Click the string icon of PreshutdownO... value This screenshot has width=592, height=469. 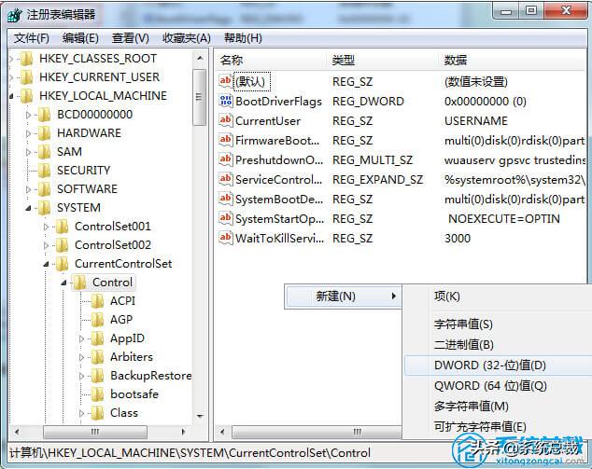coord(225,159)
